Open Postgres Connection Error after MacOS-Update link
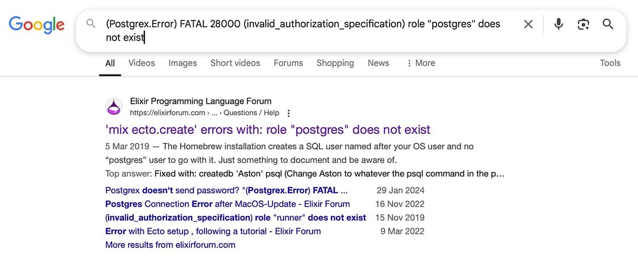 point(227,204)
